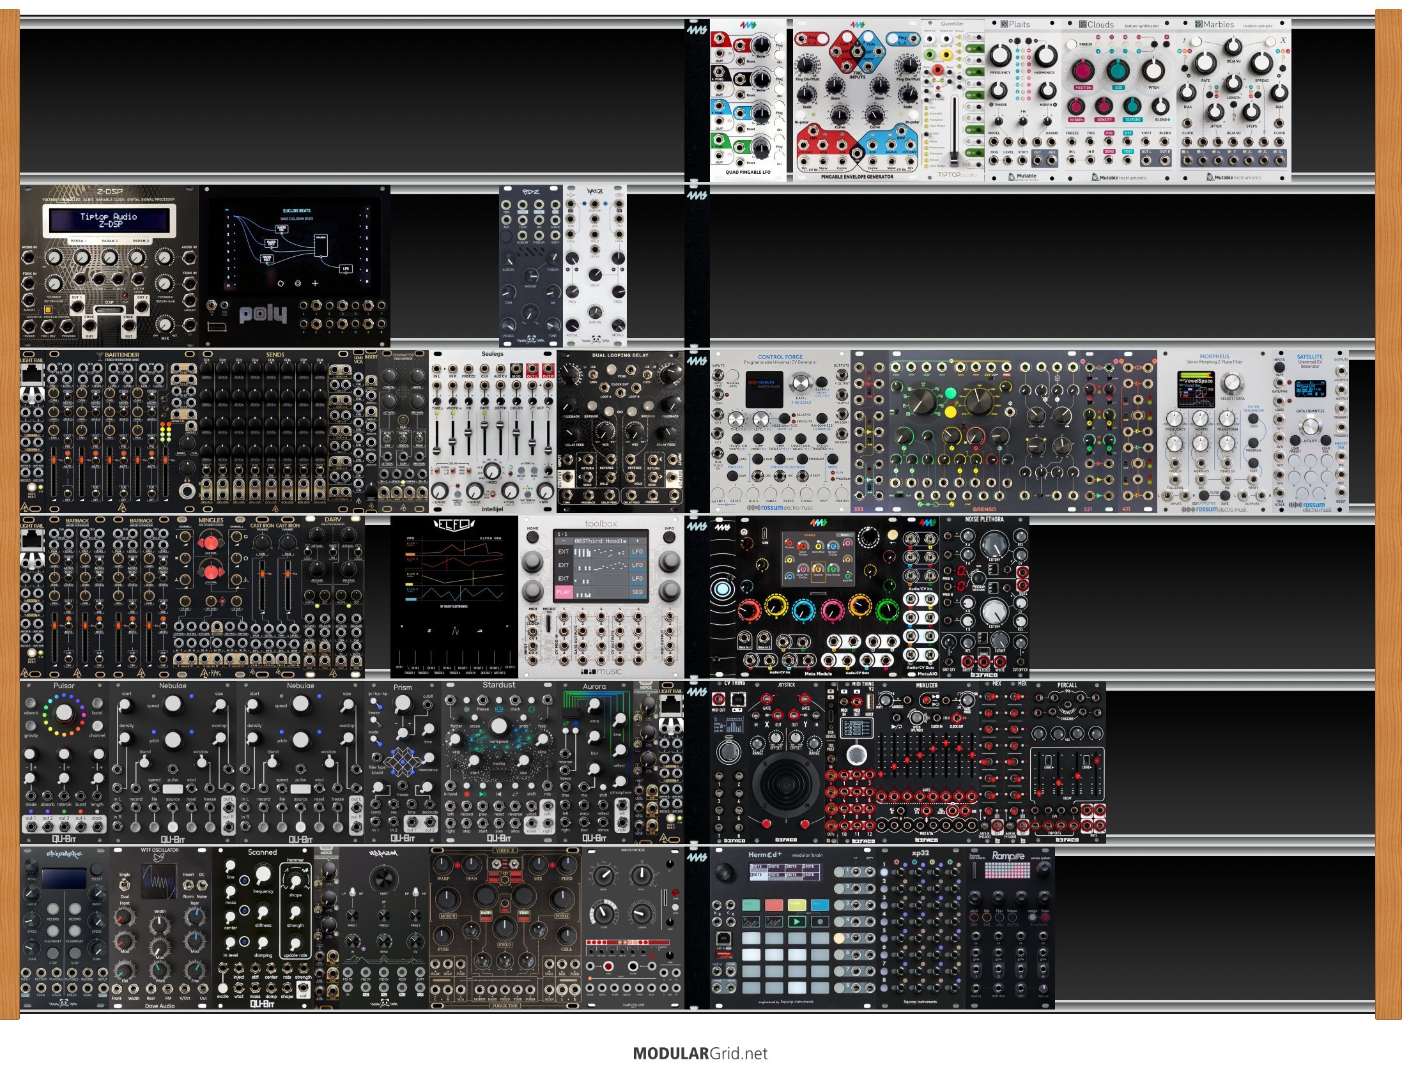Click the Aurora module title
Screen dimensions: 1402x1067
click(594, 686)
